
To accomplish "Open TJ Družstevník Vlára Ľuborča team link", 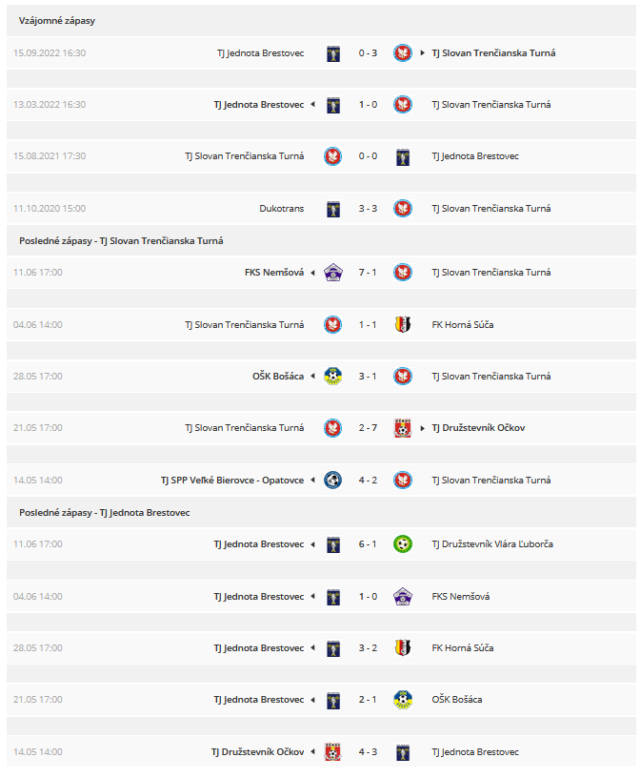I will (492, 544).
